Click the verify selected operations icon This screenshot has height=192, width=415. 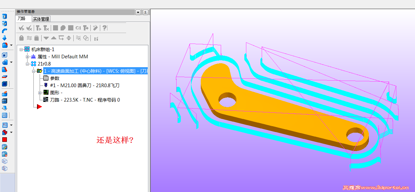coord(63,28)
